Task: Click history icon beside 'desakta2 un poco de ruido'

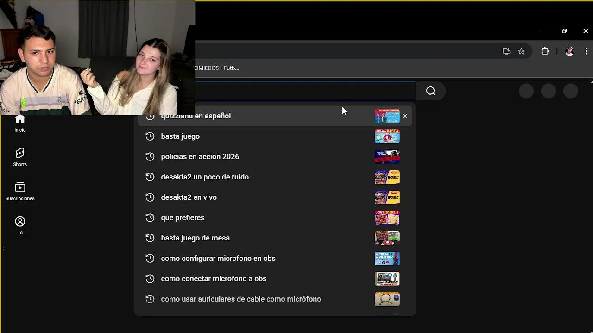Action: [150, 177]
